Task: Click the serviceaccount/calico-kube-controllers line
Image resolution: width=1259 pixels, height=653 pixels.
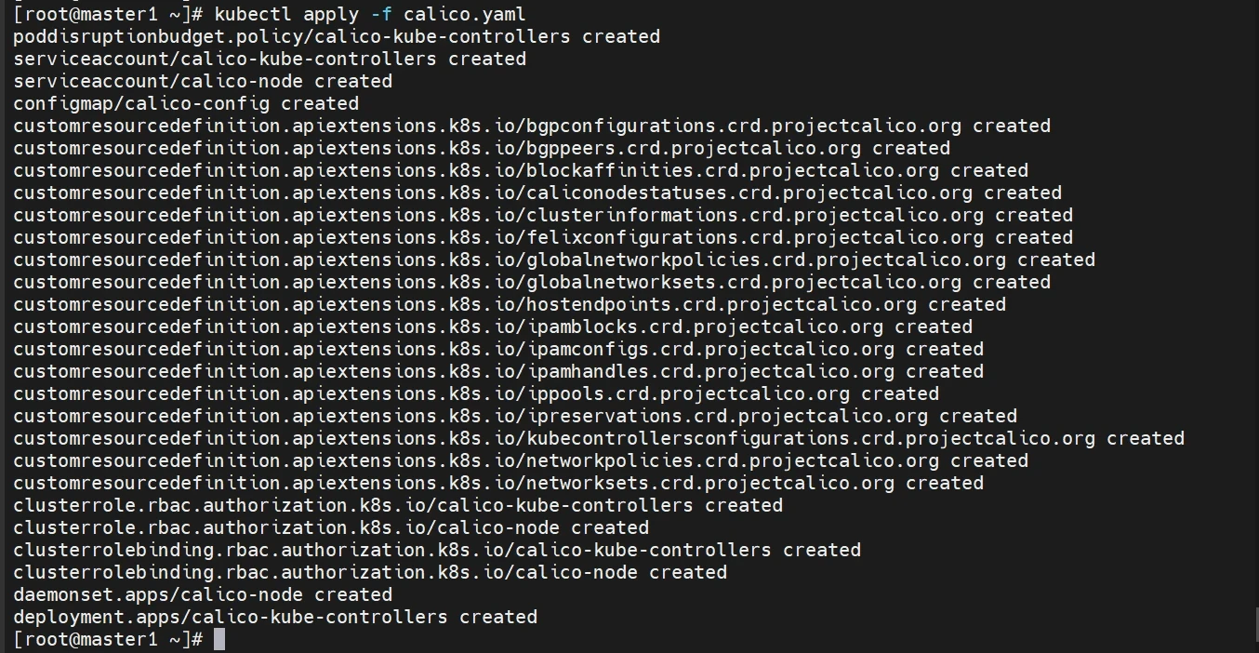Action: [x=270, y=59]
